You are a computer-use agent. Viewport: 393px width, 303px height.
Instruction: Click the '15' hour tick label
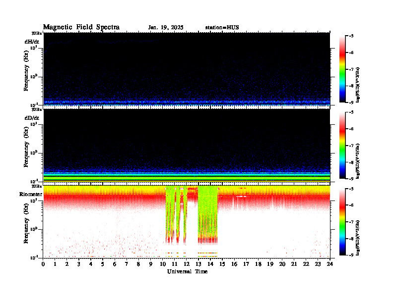(222, 264)
